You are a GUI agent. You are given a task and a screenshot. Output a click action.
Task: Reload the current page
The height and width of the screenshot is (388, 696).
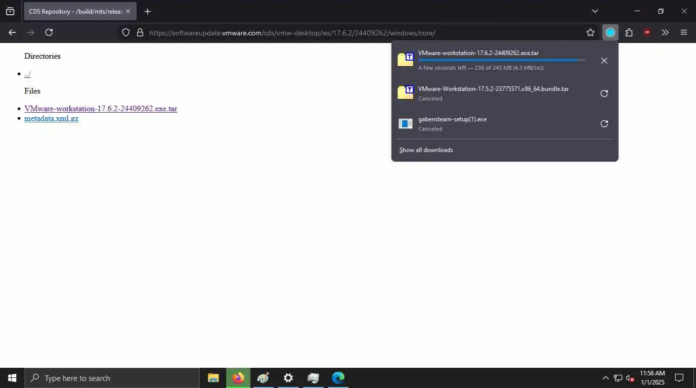(49, 32)
